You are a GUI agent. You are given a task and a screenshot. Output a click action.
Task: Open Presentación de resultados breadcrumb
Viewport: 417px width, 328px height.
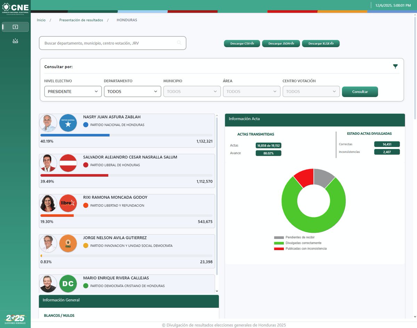coord(81,20)
